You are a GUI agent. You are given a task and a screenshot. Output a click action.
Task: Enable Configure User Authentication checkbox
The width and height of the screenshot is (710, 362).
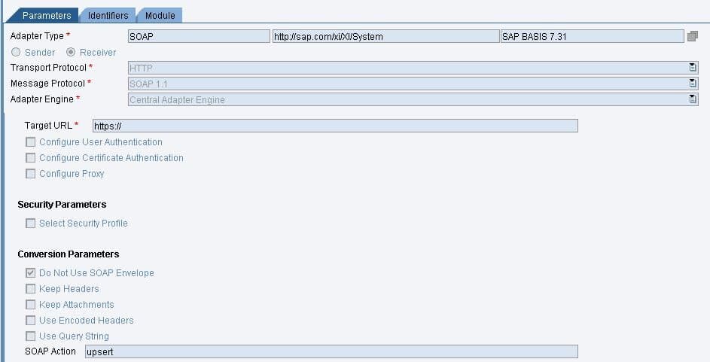click(31, 142)
